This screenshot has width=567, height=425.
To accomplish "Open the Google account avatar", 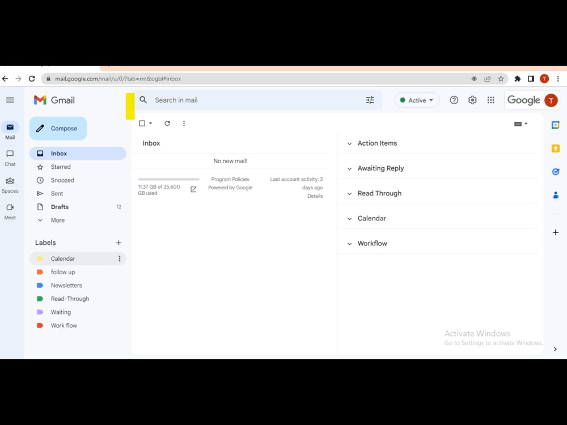I will (551, 100).
